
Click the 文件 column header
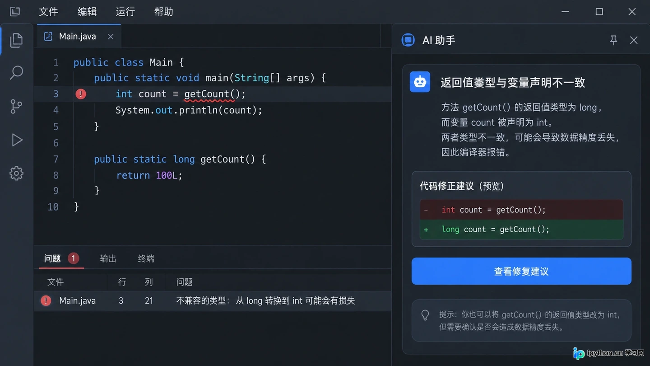pyautogui.click(x=56, y=282)
